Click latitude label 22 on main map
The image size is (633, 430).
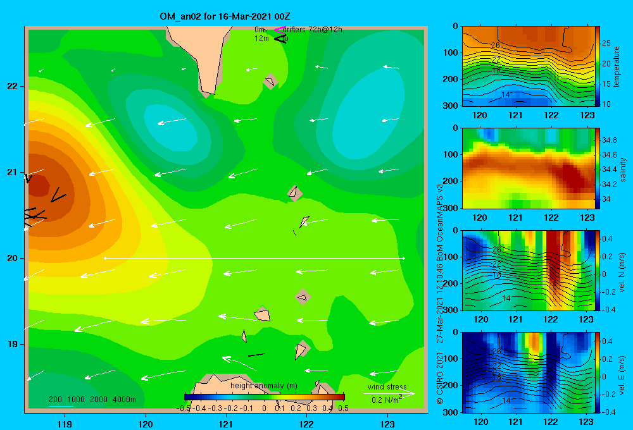click(12, 86)
